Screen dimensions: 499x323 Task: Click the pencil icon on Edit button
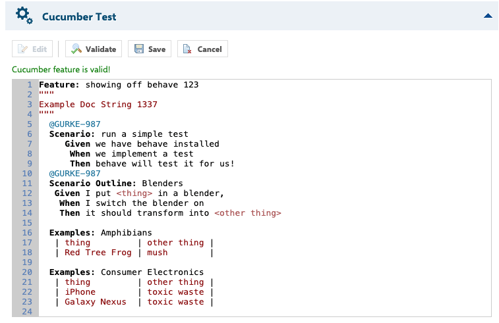22,49
